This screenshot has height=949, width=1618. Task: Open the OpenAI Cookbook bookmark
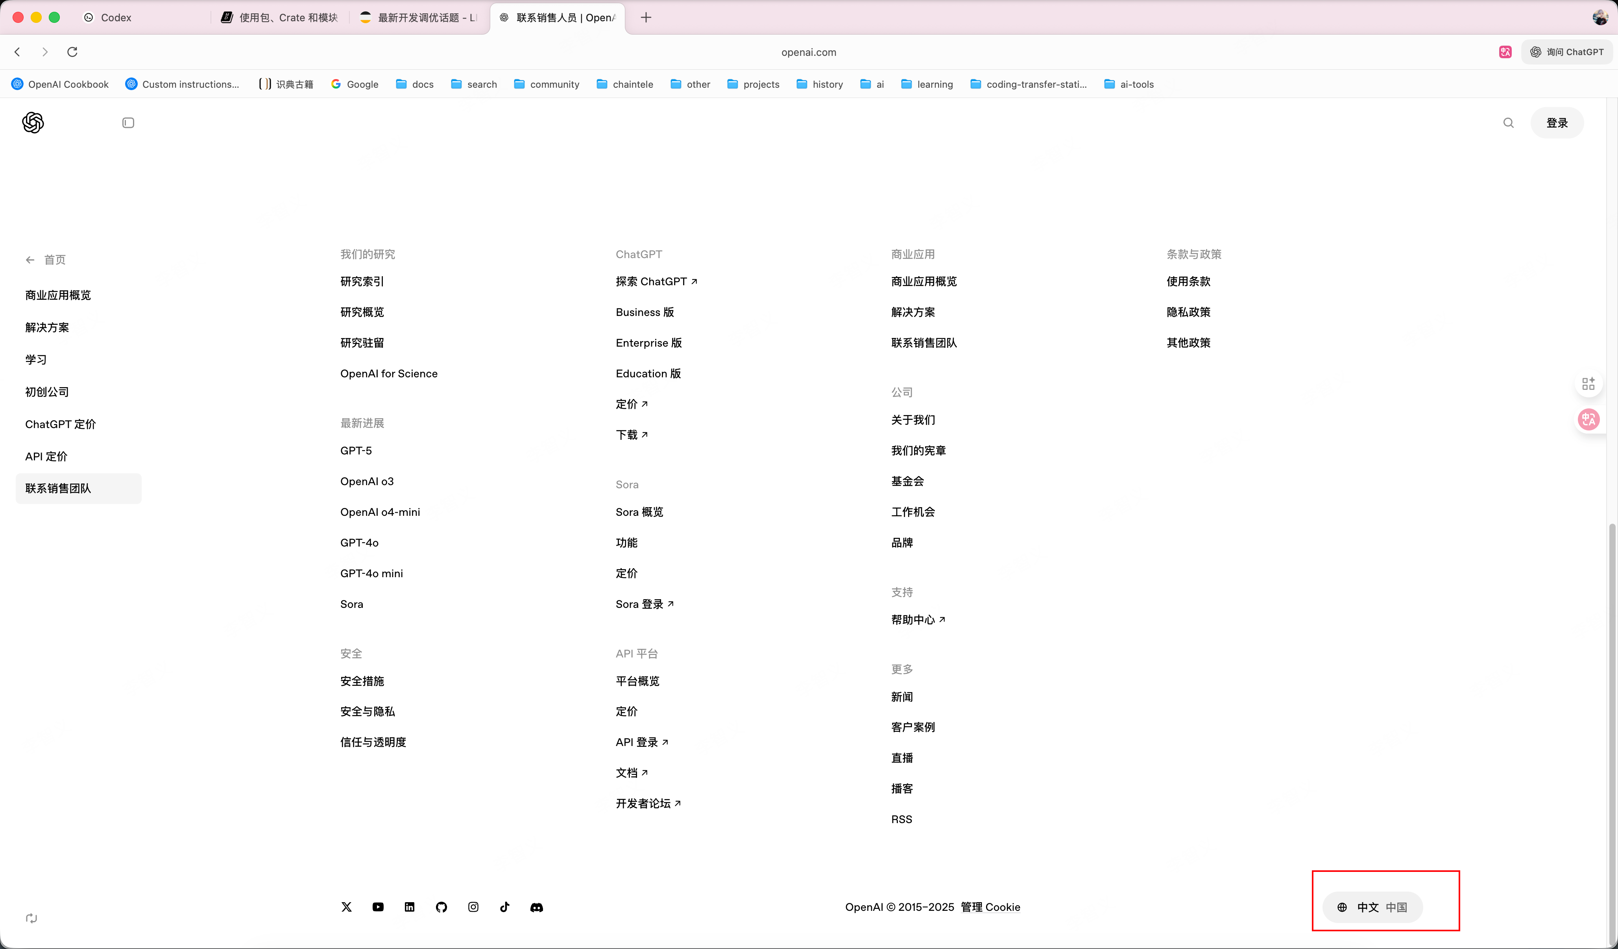pos(60,84)
